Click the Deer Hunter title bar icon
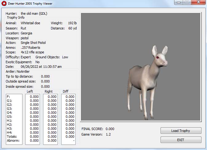 [4, 3]
